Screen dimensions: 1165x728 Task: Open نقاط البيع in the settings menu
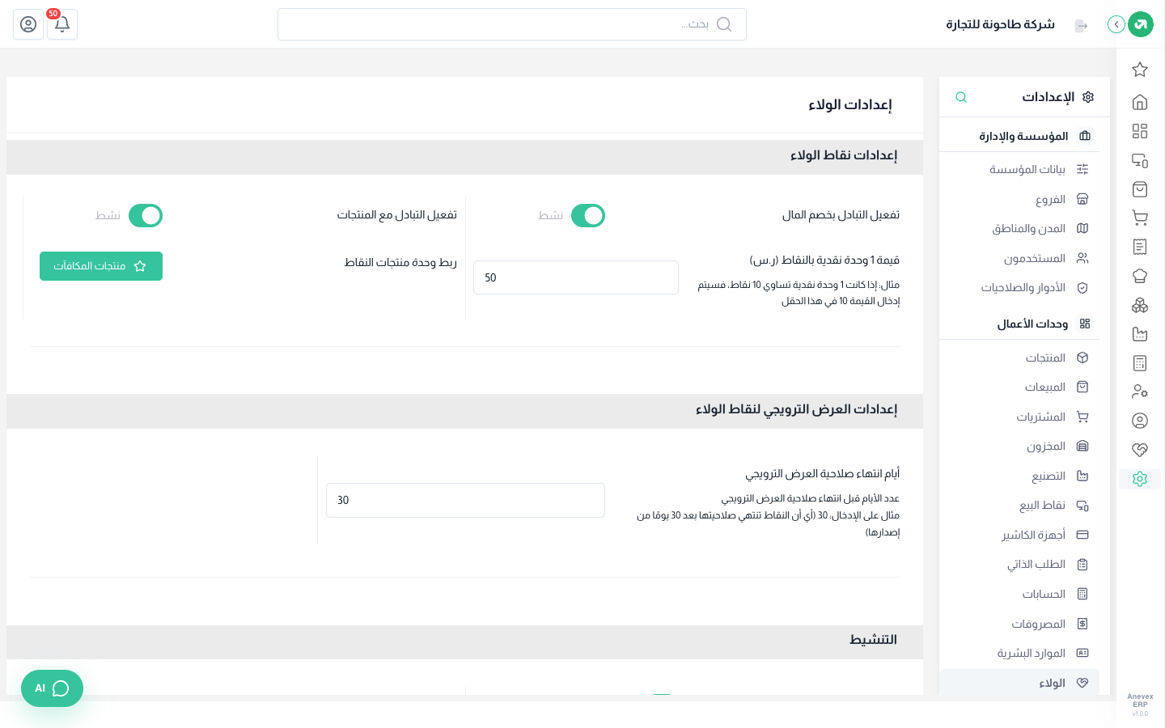tap(1019, 505)
